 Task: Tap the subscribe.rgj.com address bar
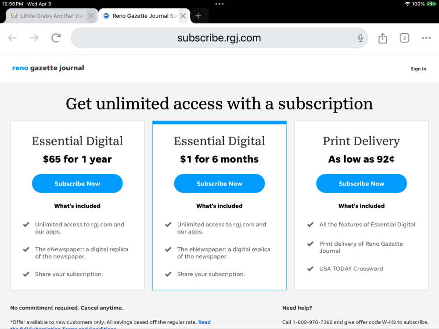click(219, 38)
